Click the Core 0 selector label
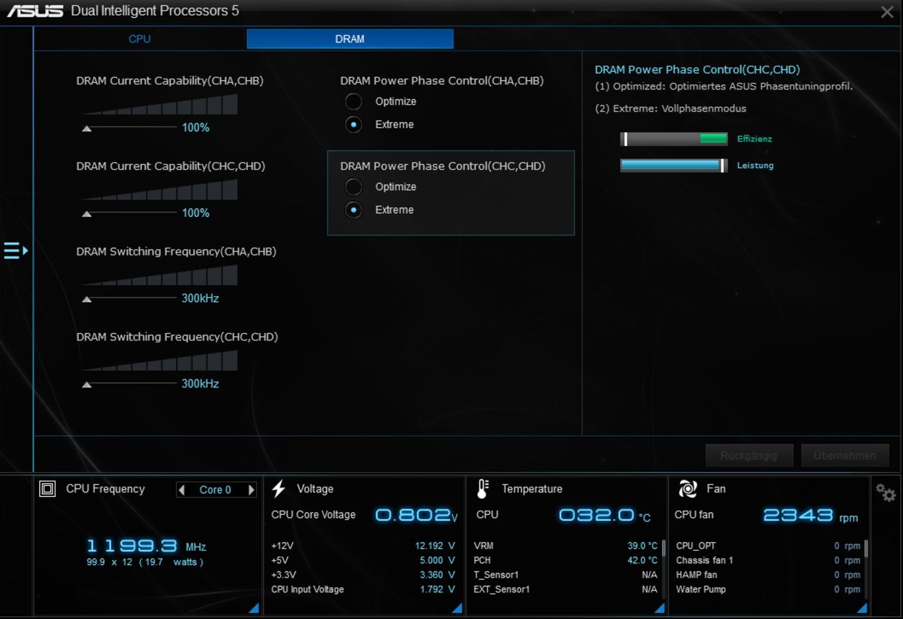This screenshot has width=903, height=619. 215,490
